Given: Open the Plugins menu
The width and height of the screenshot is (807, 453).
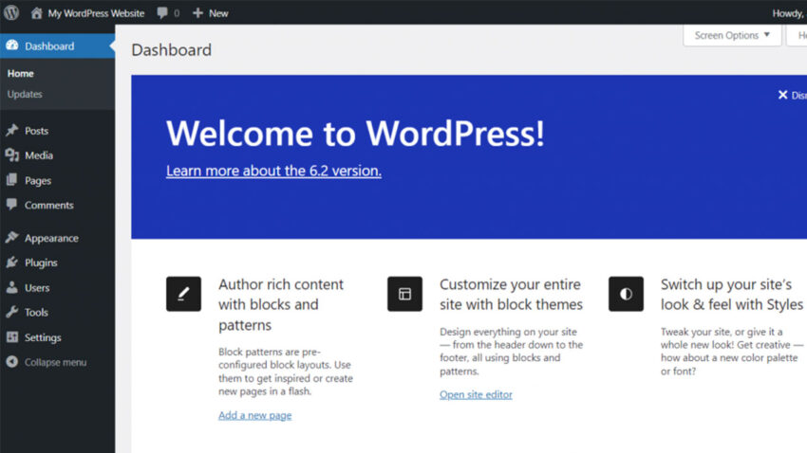Looking at the screenshot, I should pos(41,263).
